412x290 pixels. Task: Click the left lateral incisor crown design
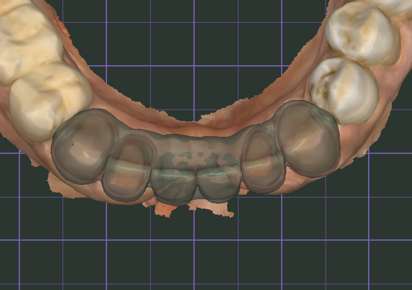(129, 167)
